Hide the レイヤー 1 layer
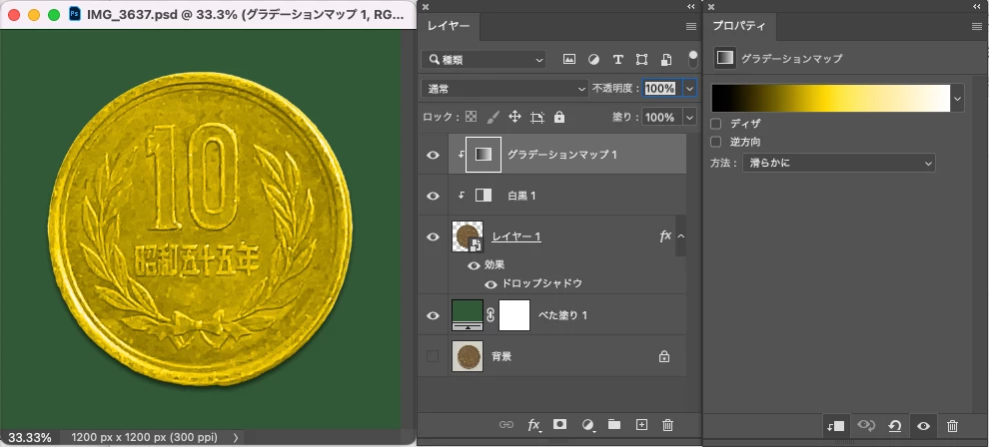 [x=433, y=236]
